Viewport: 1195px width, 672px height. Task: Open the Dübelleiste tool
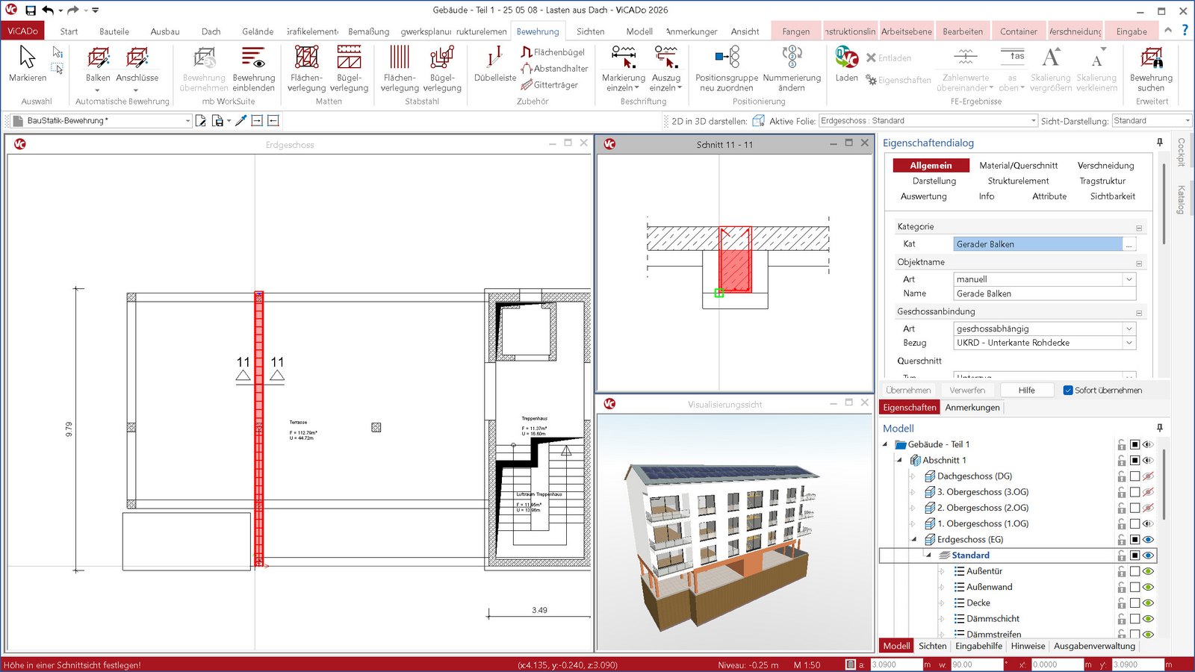(494, 58)
